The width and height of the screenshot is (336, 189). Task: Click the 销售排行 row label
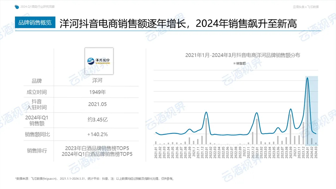37,151
